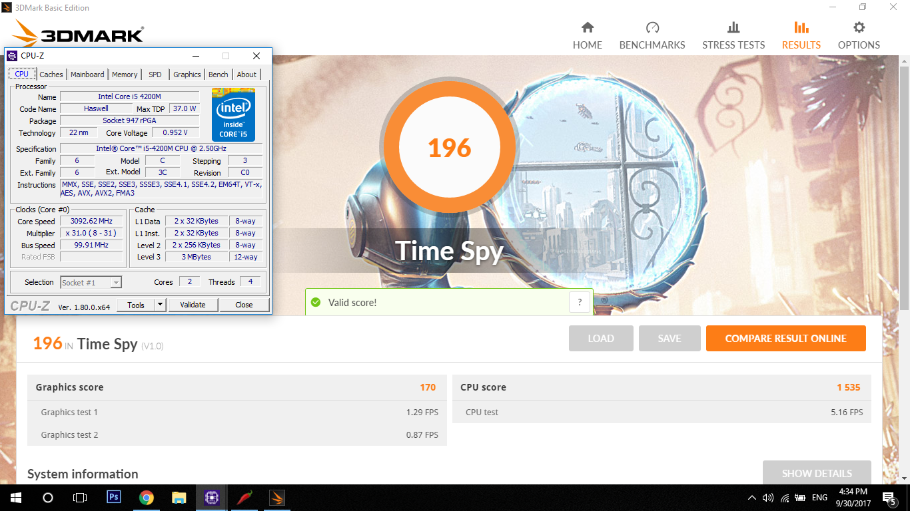Image resolution: width=910 pixels, height=511 pixels.
Task: Open the SPD tab
Action: (x=155, y=75)
